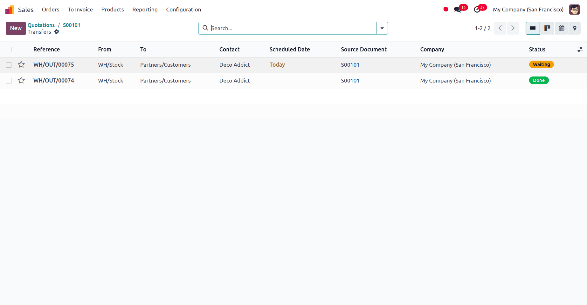The width and height of the screenshot is (587, 305).
Task: Switch to kanban view
Action: 547,28
